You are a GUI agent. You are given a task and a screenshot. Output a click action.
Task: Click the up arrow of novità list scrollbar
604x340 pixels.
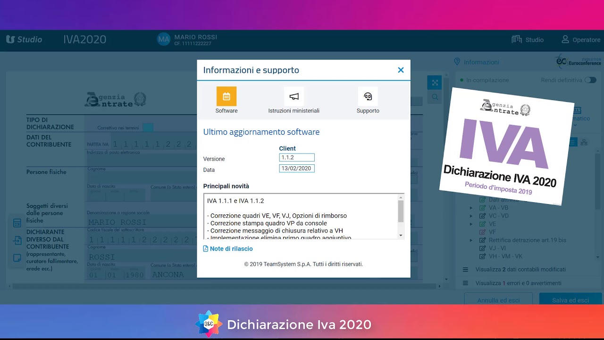pos(401,197)
